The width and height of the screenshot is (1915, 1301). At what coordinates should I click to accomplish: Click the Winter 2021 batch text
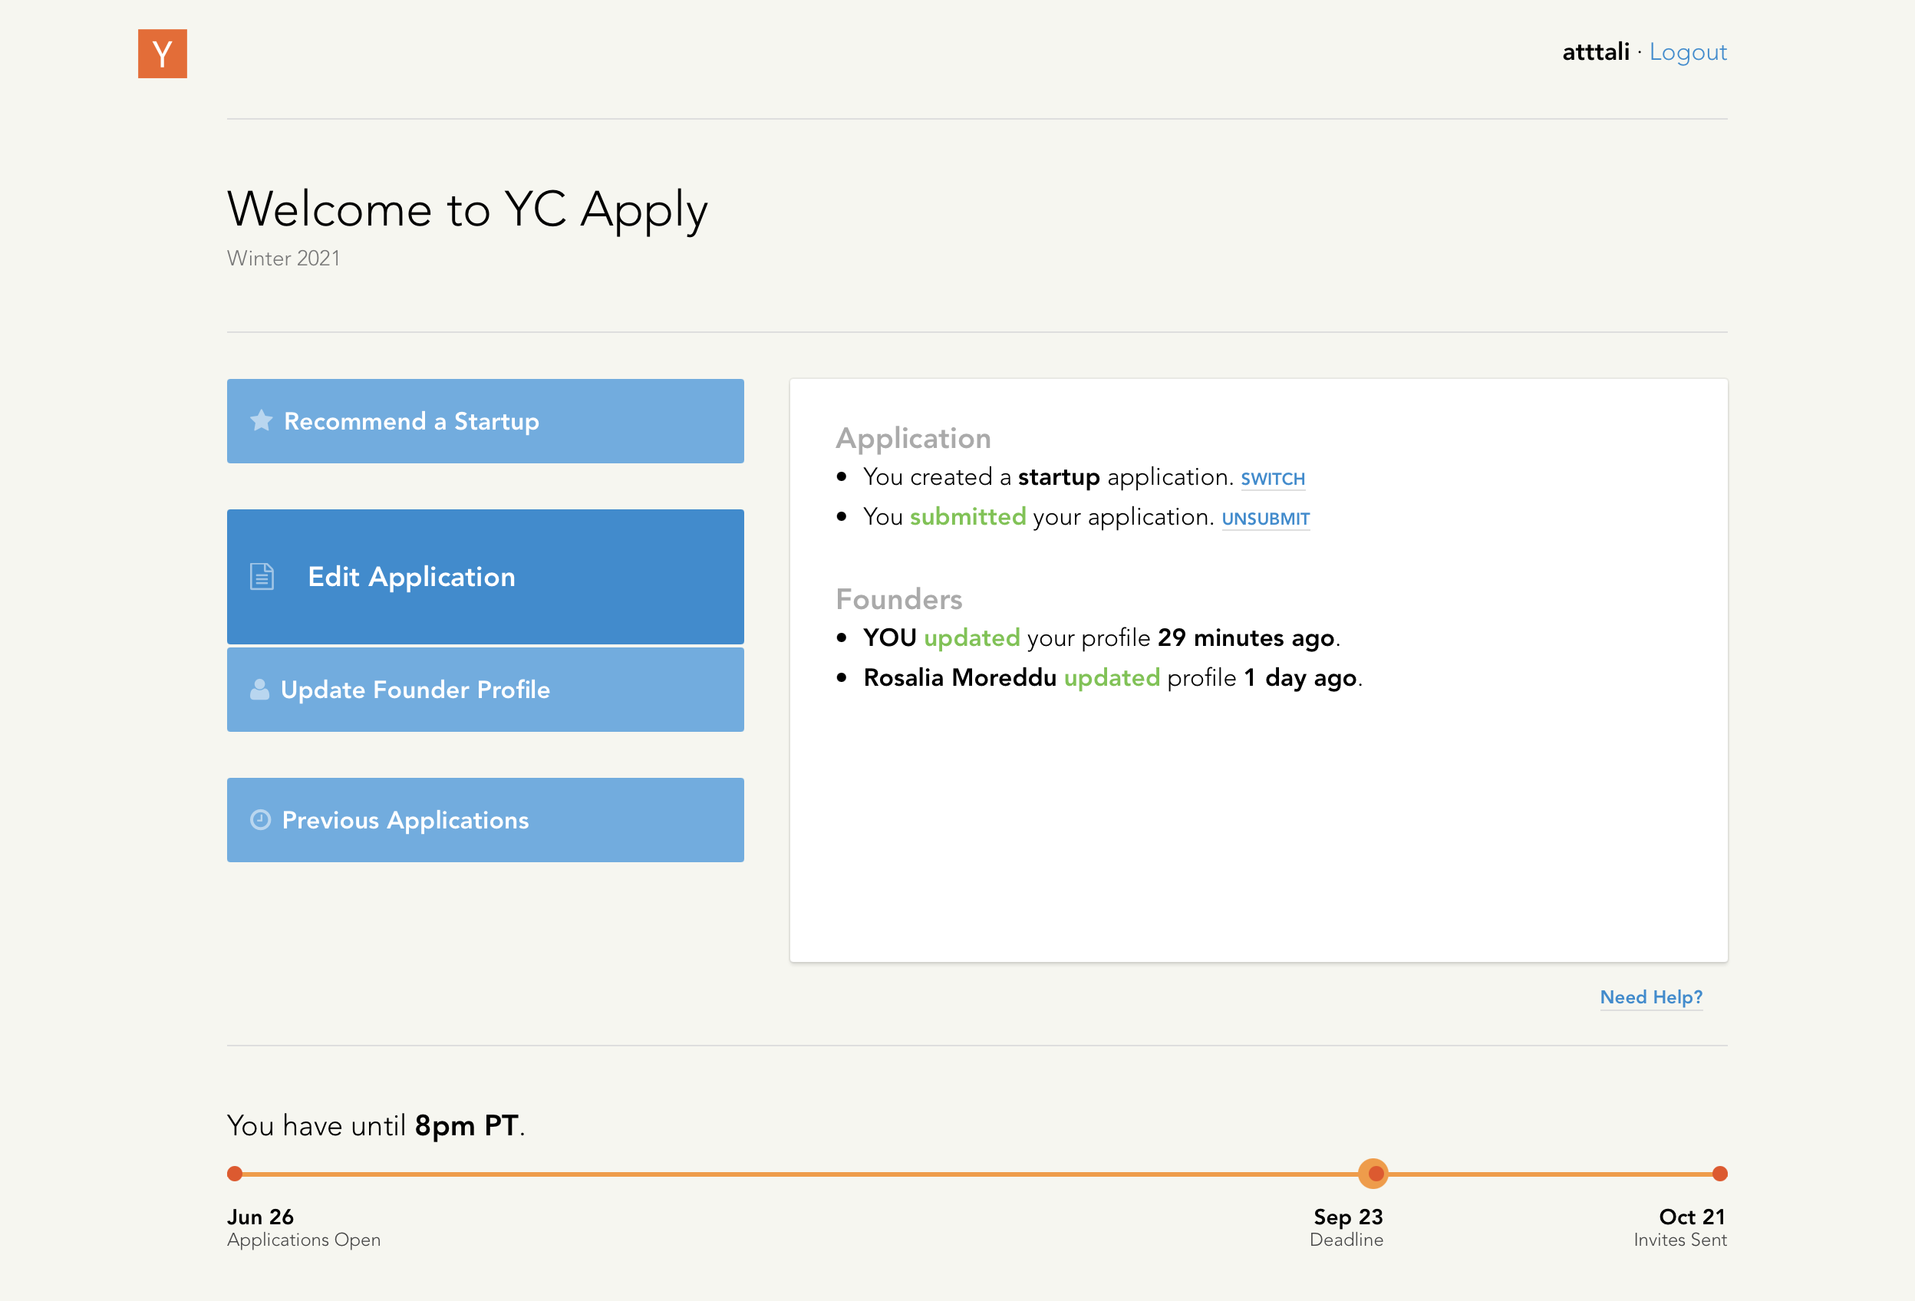pos(283,259)
